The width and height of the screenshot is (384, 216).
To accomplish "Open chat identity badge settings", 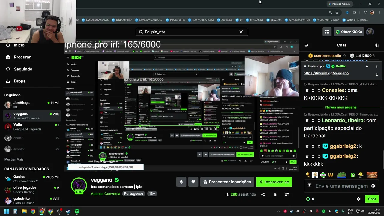I will pos(310,185).
